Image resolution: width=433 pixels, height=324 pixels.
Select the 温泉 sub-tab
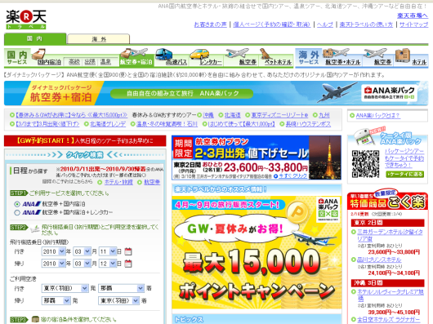[105, 62]
